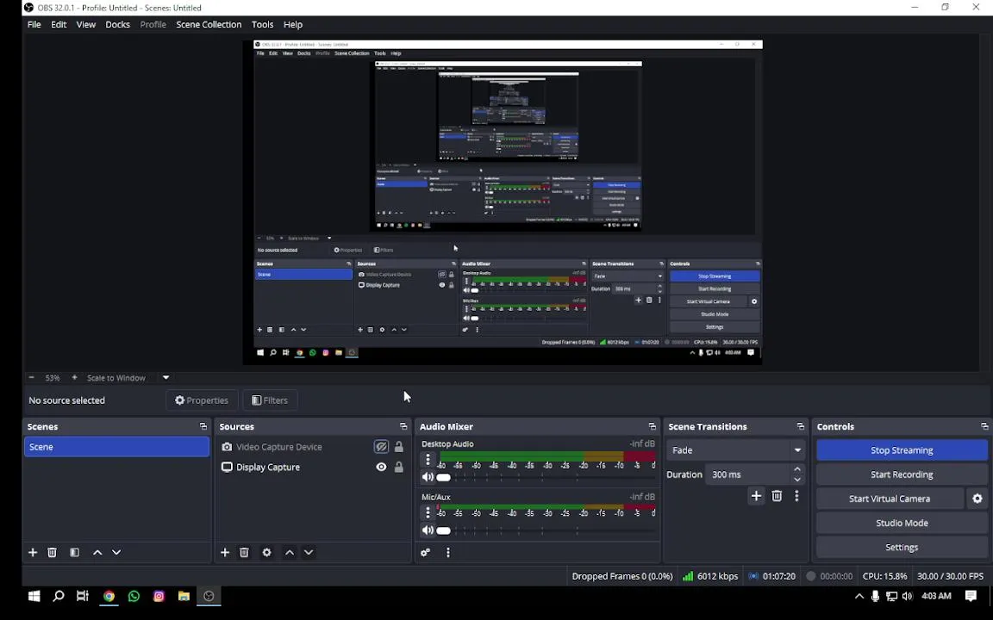Open advanced audio properties gears icon
993x620 pixels.
pos(426,552)
